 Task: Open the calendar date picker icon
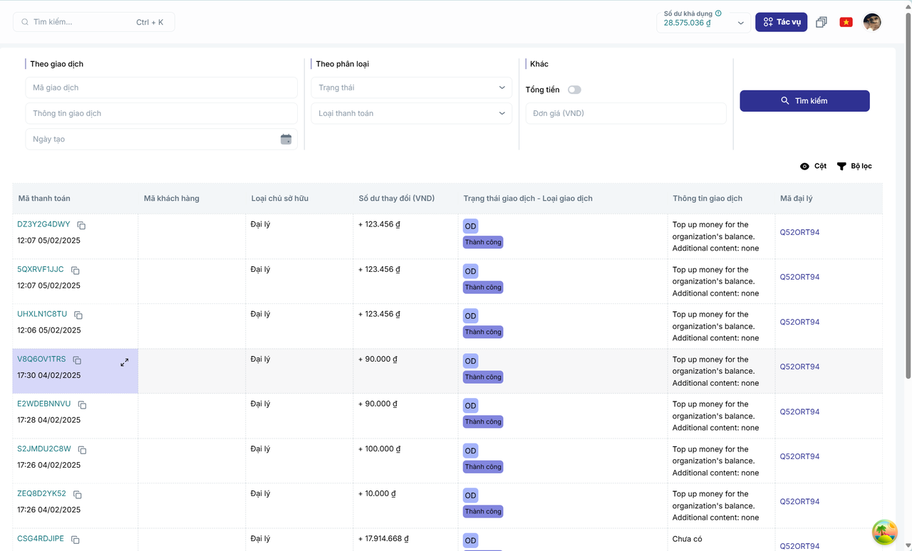pos(286,140)
